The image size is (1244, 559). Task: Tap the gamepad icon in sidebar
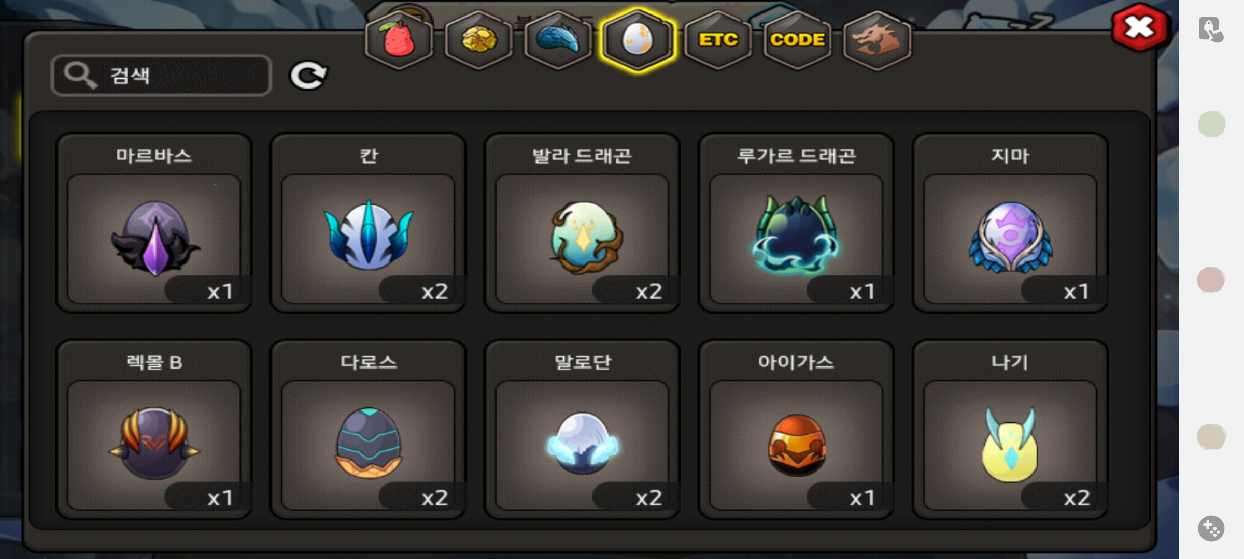pyautogui.click(x=1211, y=528)
